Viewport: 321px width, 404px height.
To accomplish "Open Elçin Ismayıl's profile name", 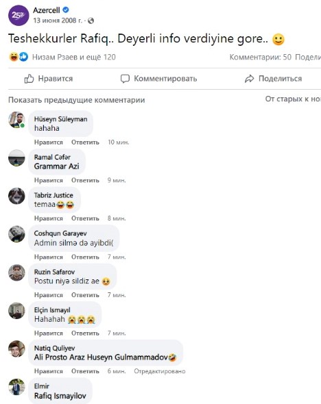I will (52, 310).
